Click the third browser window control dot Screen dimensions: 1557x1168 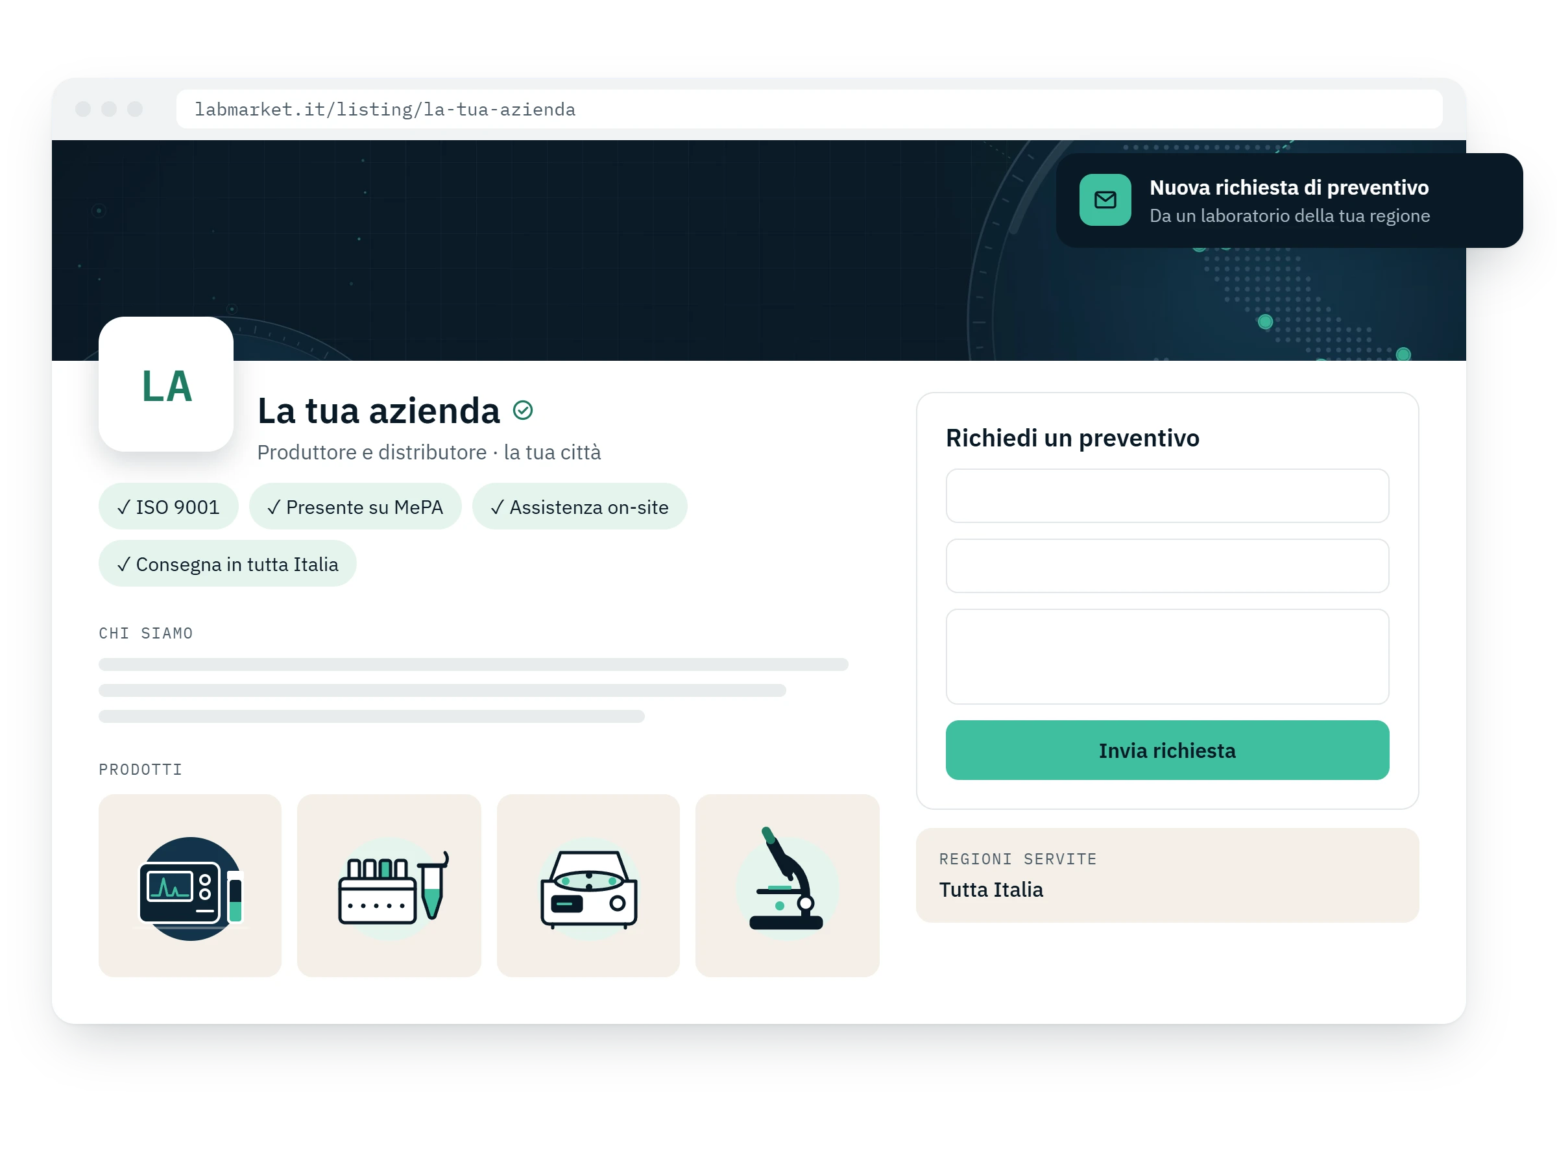(x=135, y=109)
